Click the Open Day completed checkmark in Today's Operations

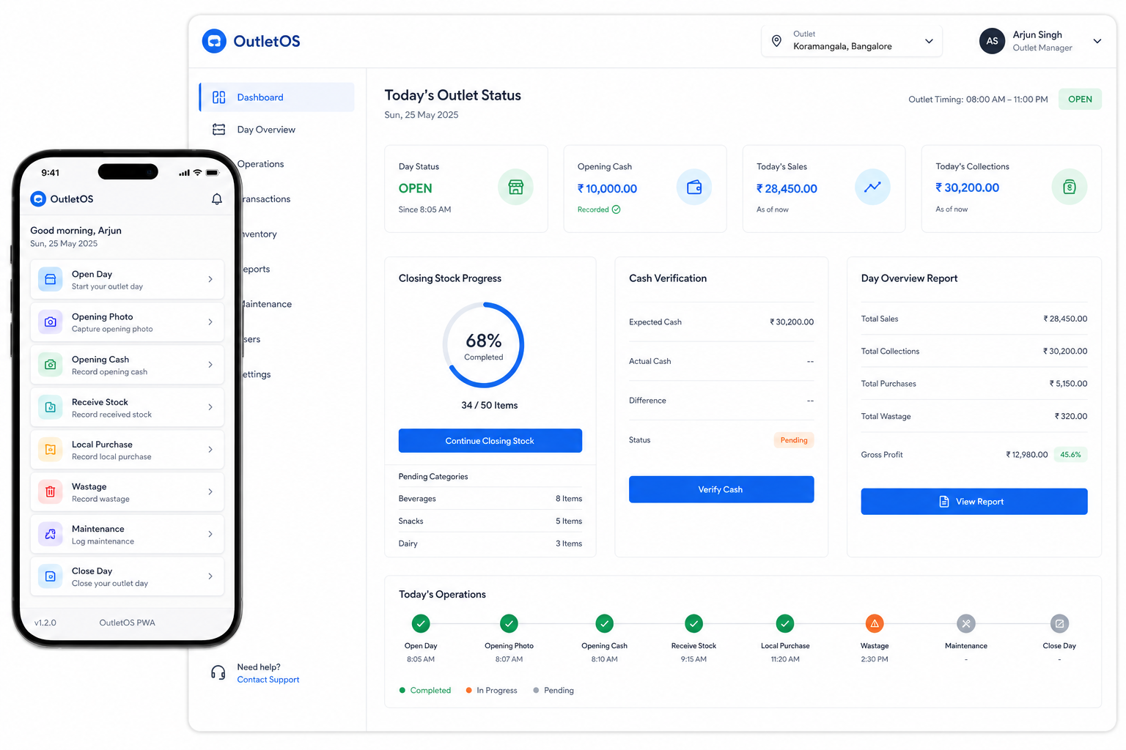[421, 624]
